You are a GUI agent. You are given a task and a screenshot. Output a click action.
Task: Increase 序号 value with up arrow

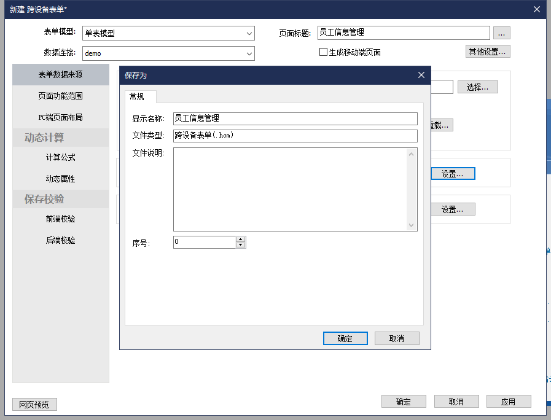[x=241, y=239]
